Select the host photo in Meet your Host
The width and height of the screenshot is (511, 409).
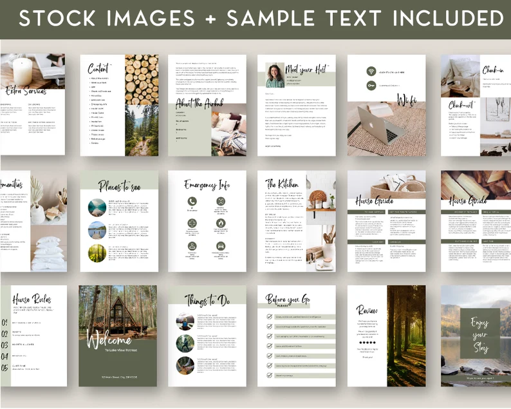tap(275, 75)
